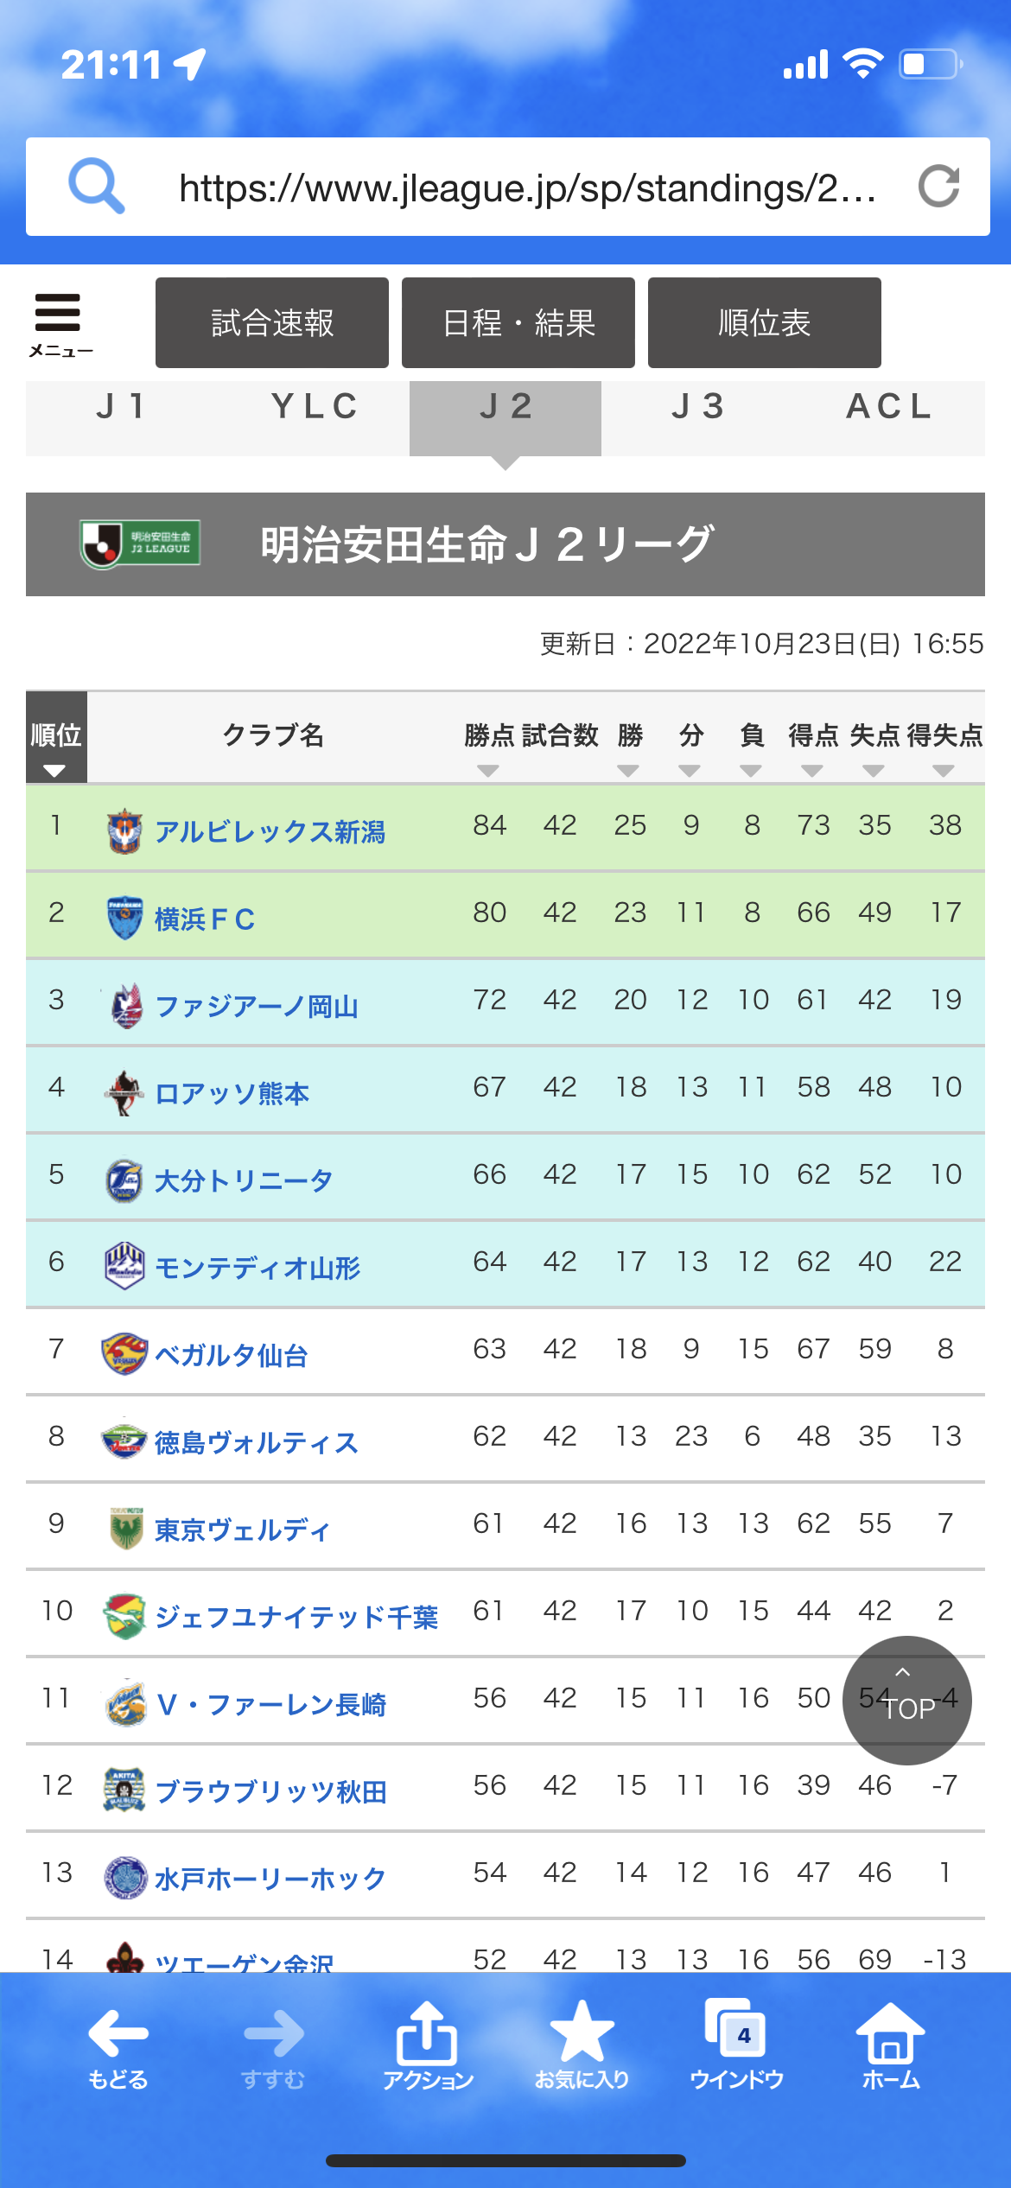Switch to the J3 tab
Screen dimensions: 1011x2188
click(697, 417)
